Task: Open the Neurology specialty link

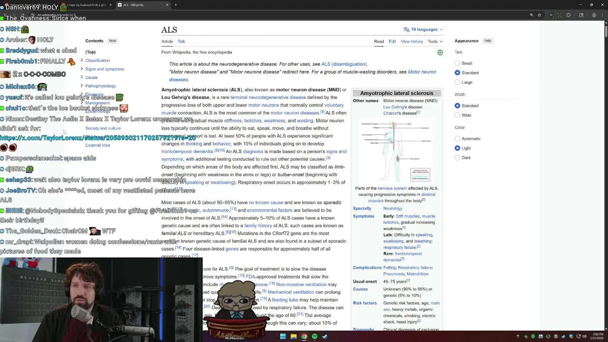Action: (393, 209)
